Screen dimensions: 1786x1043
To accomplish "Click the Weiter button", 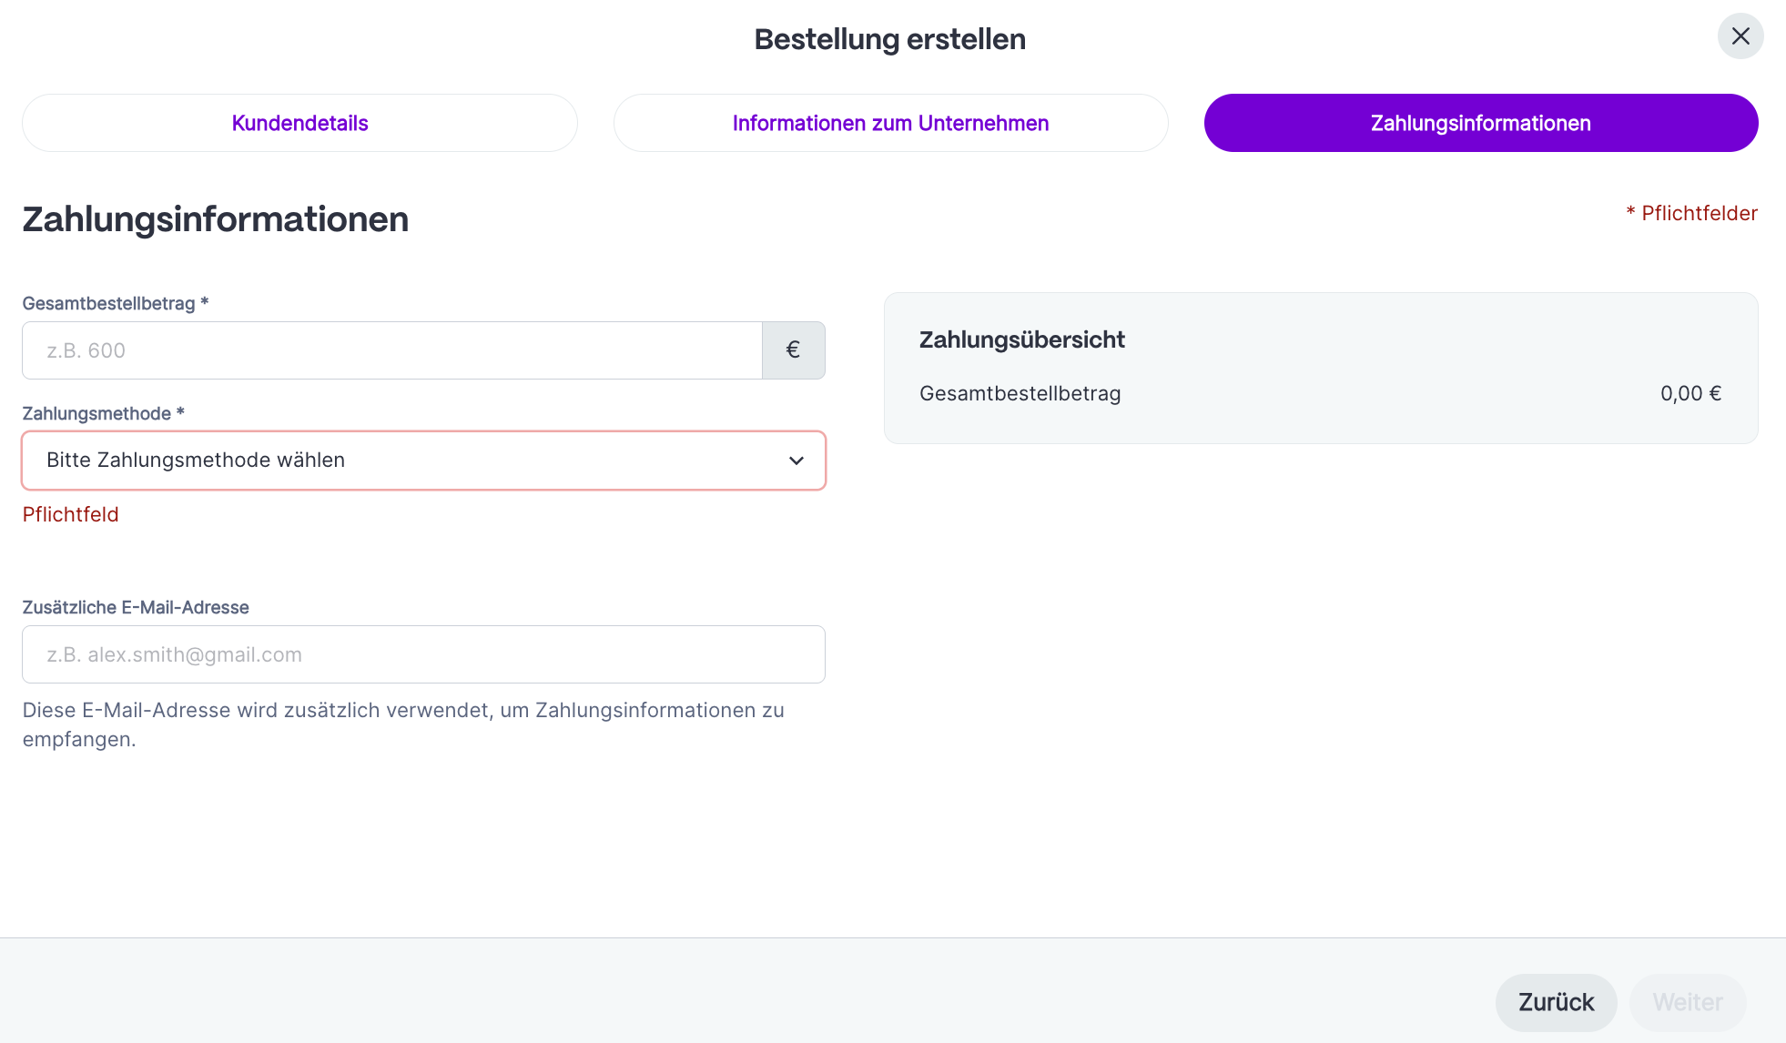I will 1687,1002.
